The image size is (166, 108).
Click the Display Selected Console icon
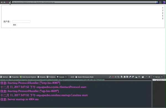[139, 77]
